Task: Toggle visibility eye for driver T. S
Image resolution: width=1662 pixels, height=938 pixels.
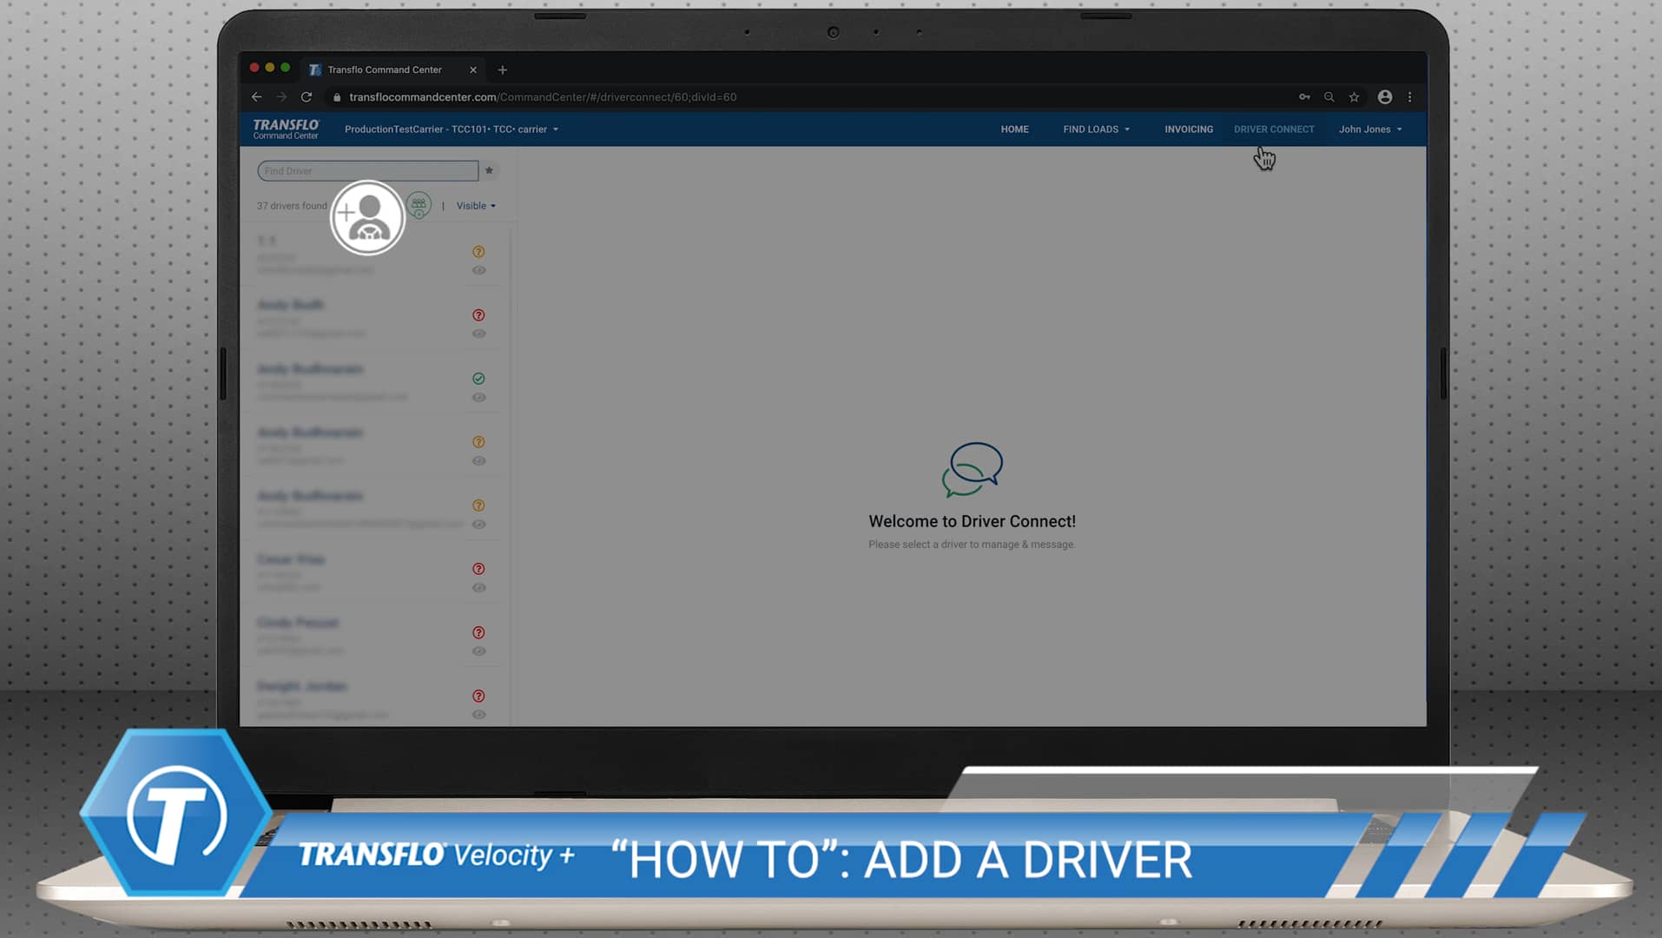Action: pos(478,270)
